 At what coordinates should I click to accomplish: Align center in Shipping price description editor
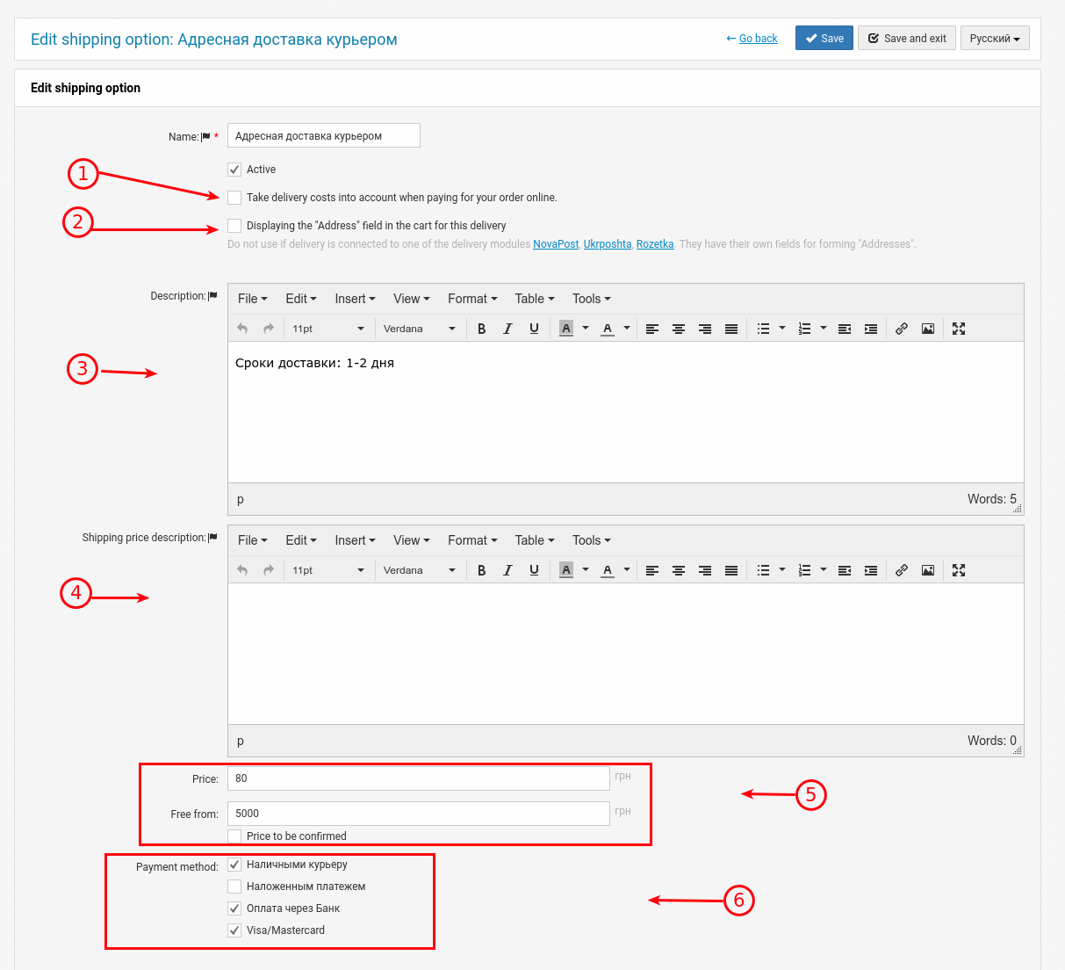pyautogui.click(x=679, y=570)
